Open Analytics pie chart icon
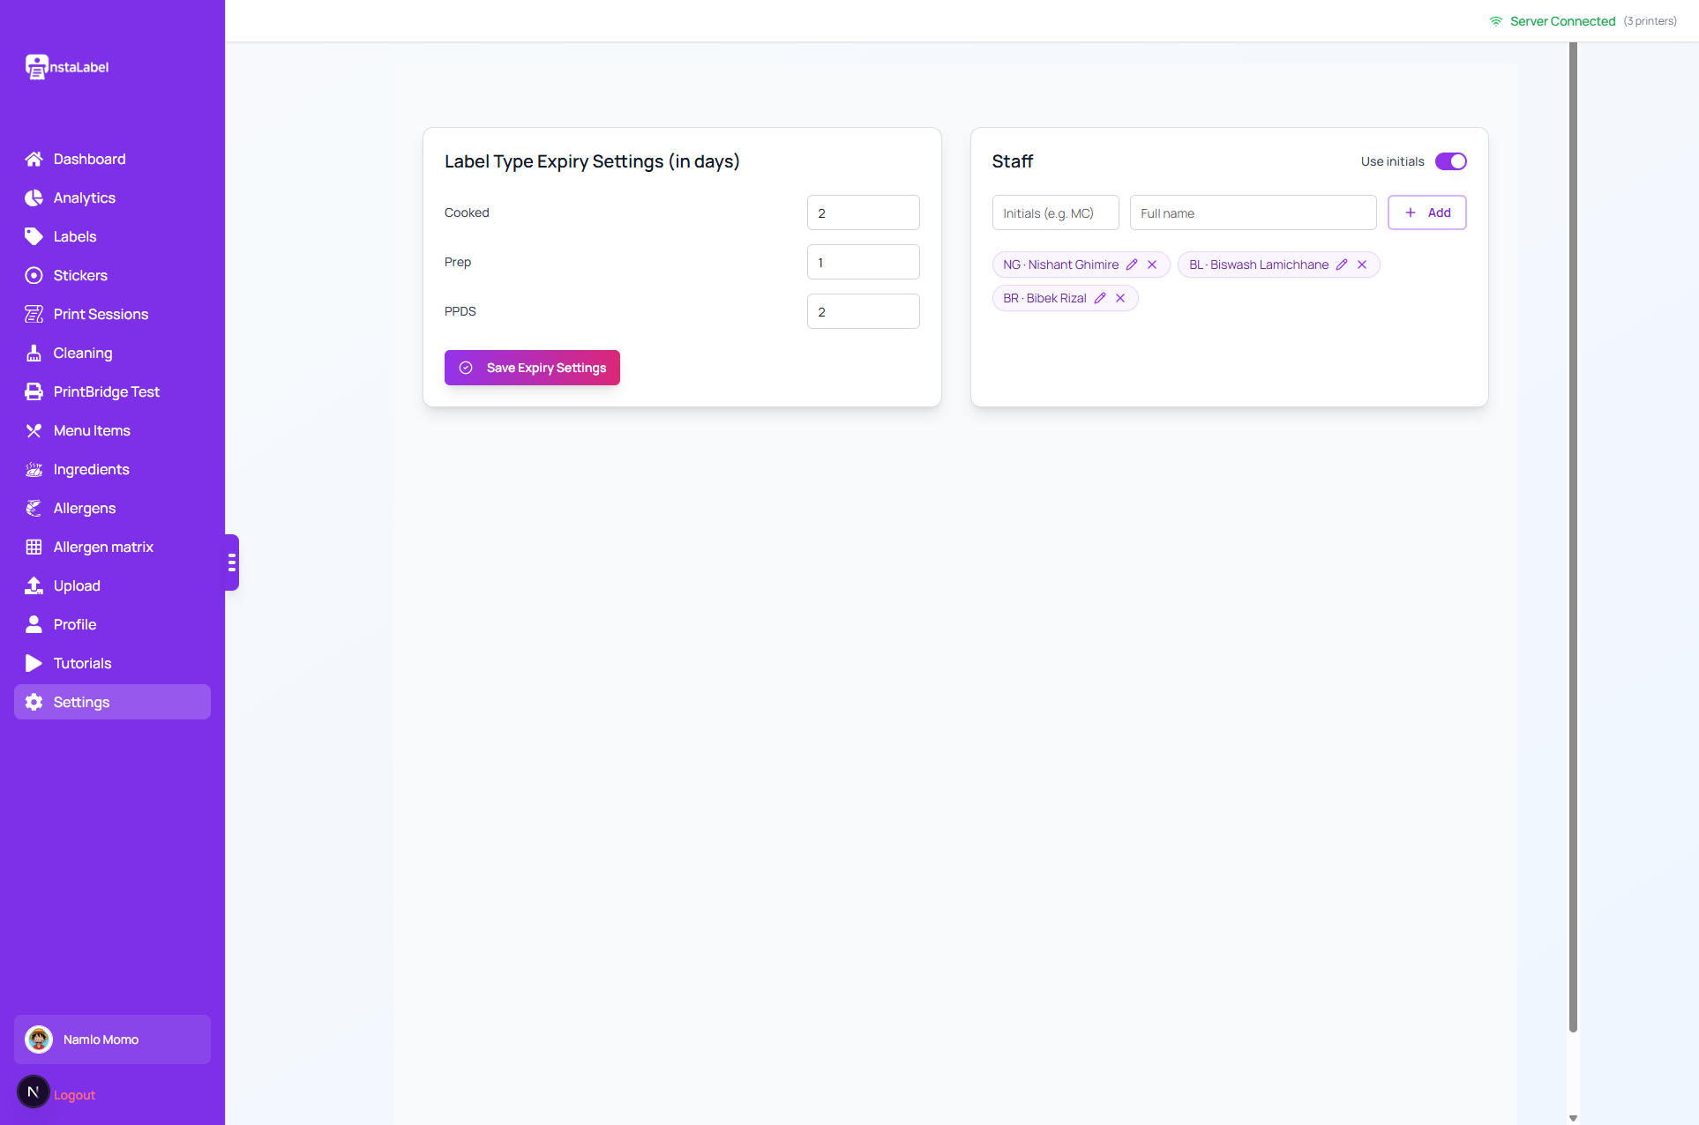Image resolution: width=1699 pixels, height=1125 pixels. pos(34,197)
